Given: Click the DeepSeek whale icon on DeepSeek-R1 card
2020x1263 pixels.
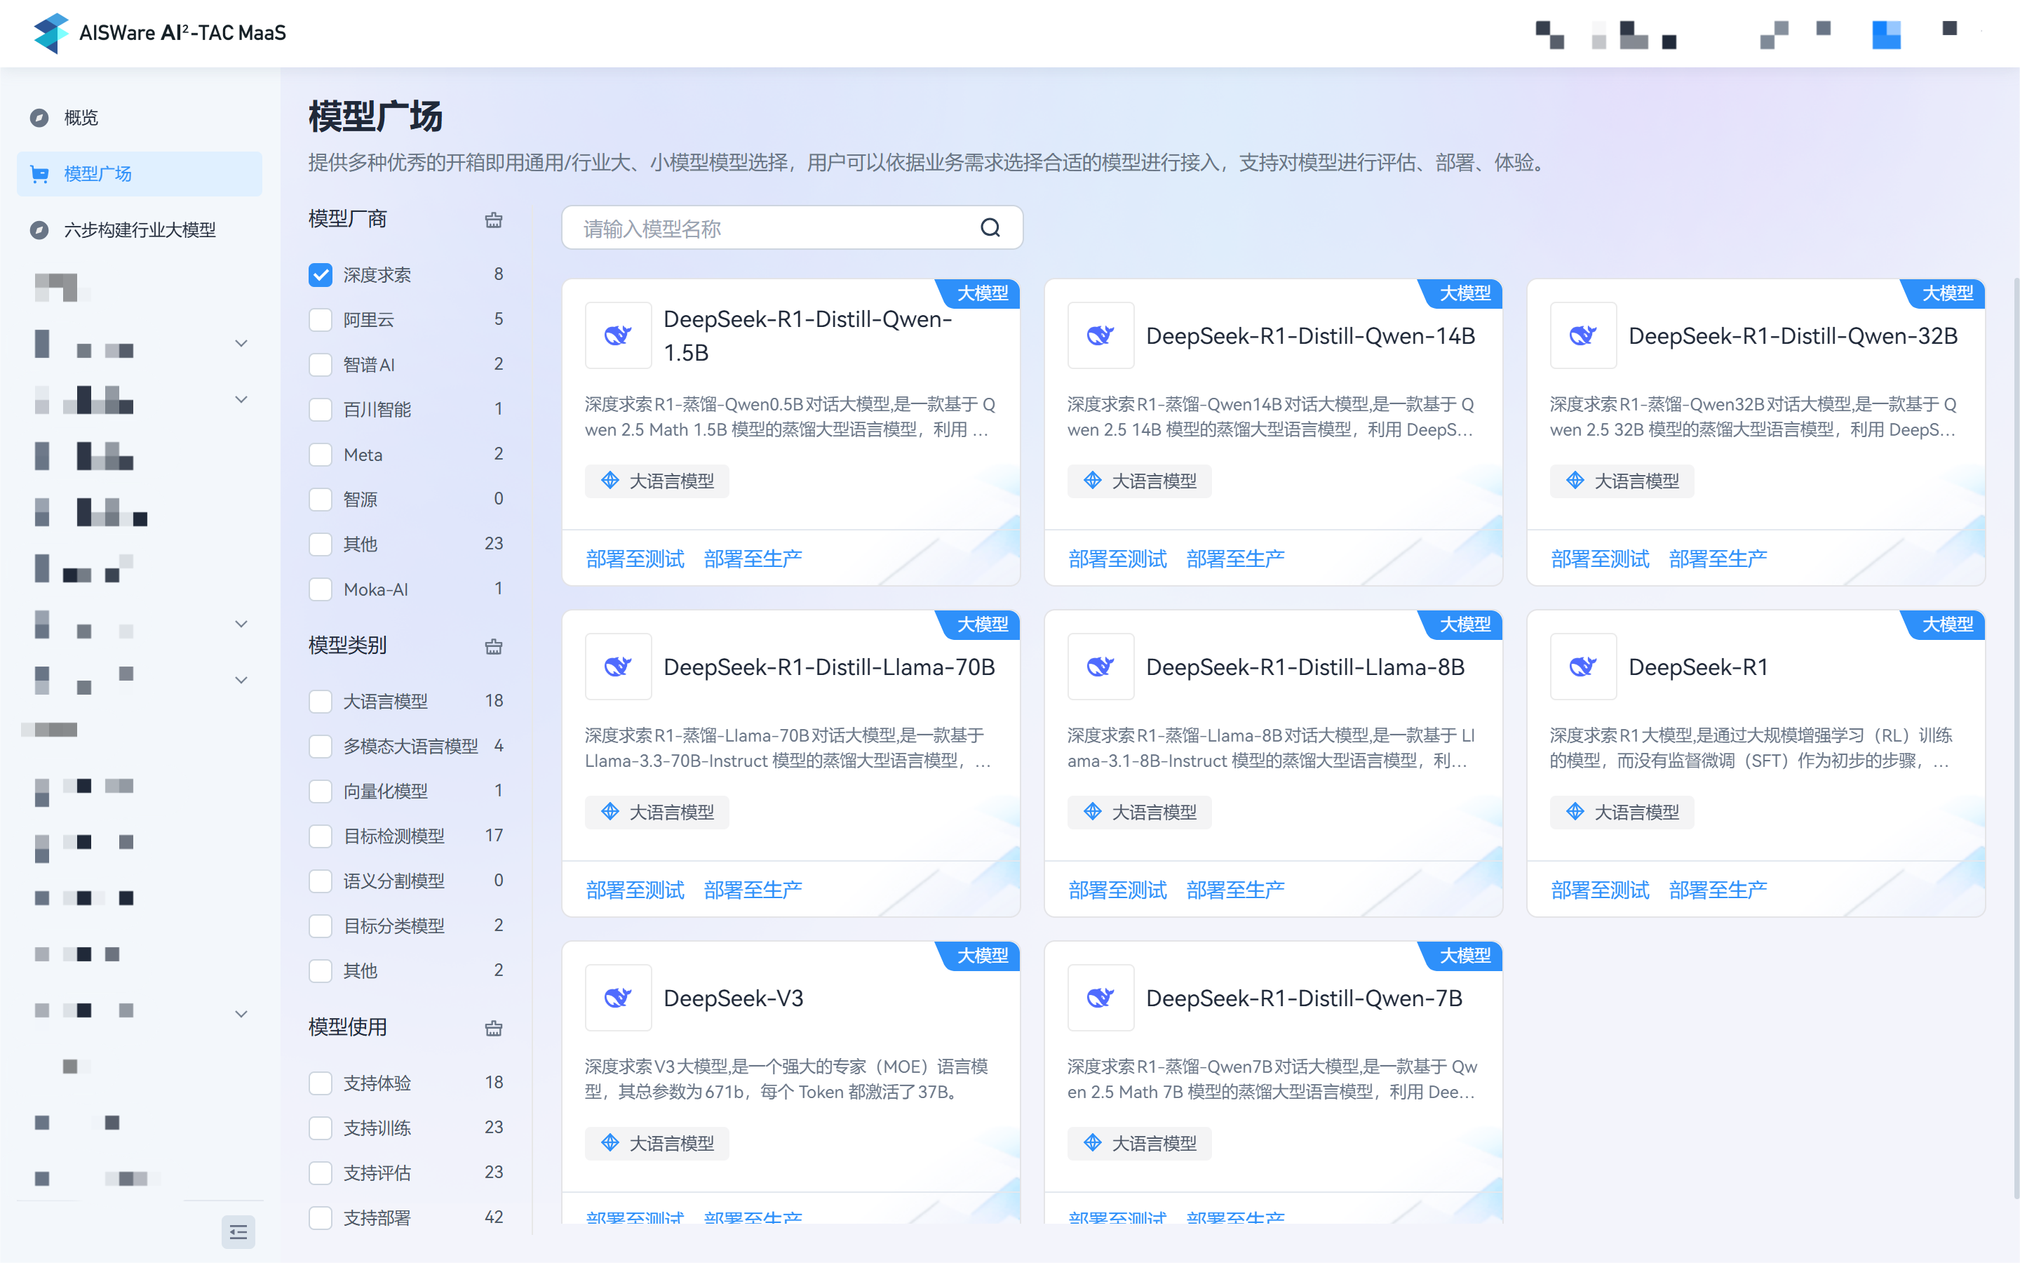Looking at the screenshot, I should [x=1582, y=667].
